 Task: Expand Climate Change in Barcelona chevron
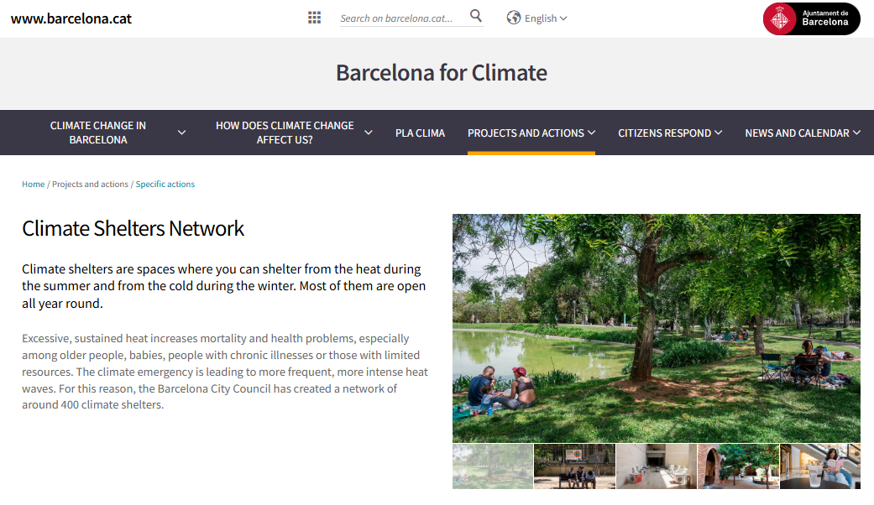click(x=182, y=133)
